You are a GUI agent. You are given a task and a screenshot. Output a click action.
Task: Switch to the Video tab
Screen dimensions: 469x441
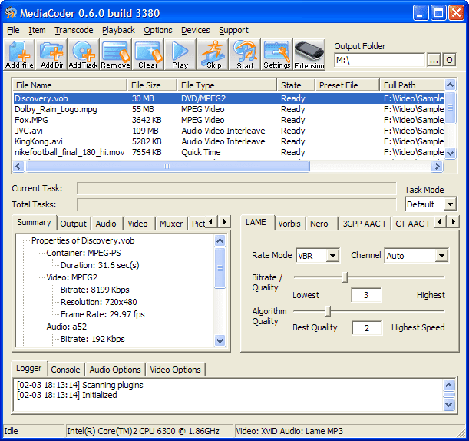point(137,224)
